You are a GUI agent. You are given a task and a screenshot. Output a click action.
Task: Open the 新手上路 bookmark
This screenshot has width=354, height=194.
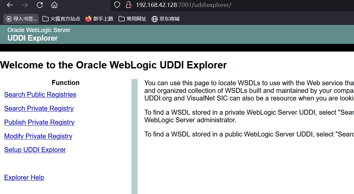coord(99,19)
